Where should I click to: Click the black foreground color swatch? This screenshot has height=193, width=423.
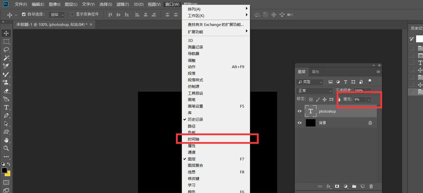[x=4, y=170]
